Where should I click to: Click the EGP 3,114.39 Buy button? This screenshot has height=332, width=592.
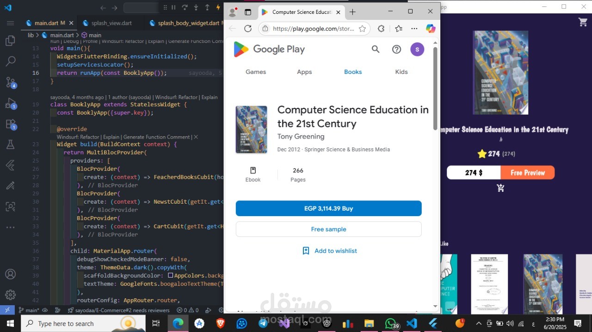[328, 208]
